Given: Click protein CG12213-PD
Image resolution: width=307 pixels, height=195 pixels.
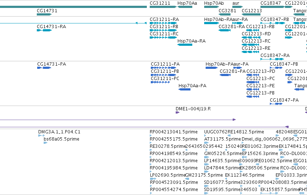Looking at the screenshot, I should pyautogui.click(x=253, y=75).
